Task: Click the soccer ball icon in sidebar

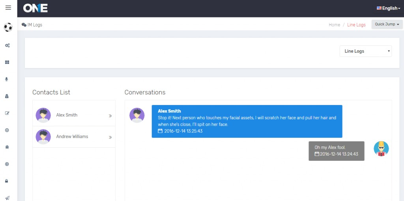Action: pos(8,27)
